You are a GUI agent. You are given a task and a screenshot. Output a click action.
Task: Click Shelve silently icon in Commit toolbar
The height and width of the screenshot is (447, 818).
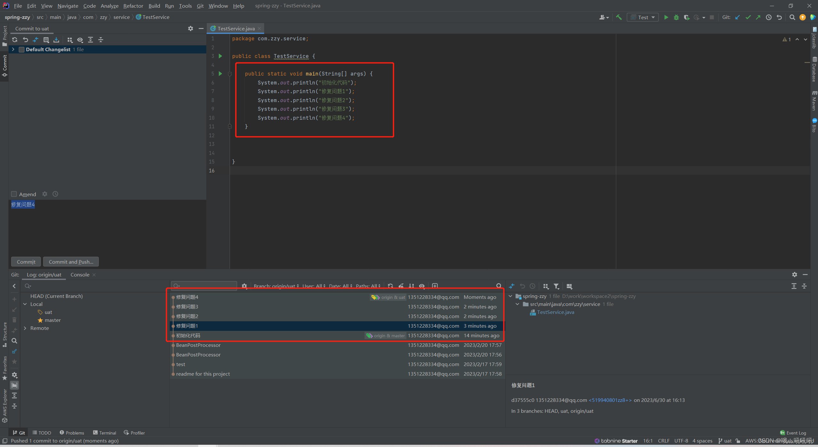tap(56, 40)
